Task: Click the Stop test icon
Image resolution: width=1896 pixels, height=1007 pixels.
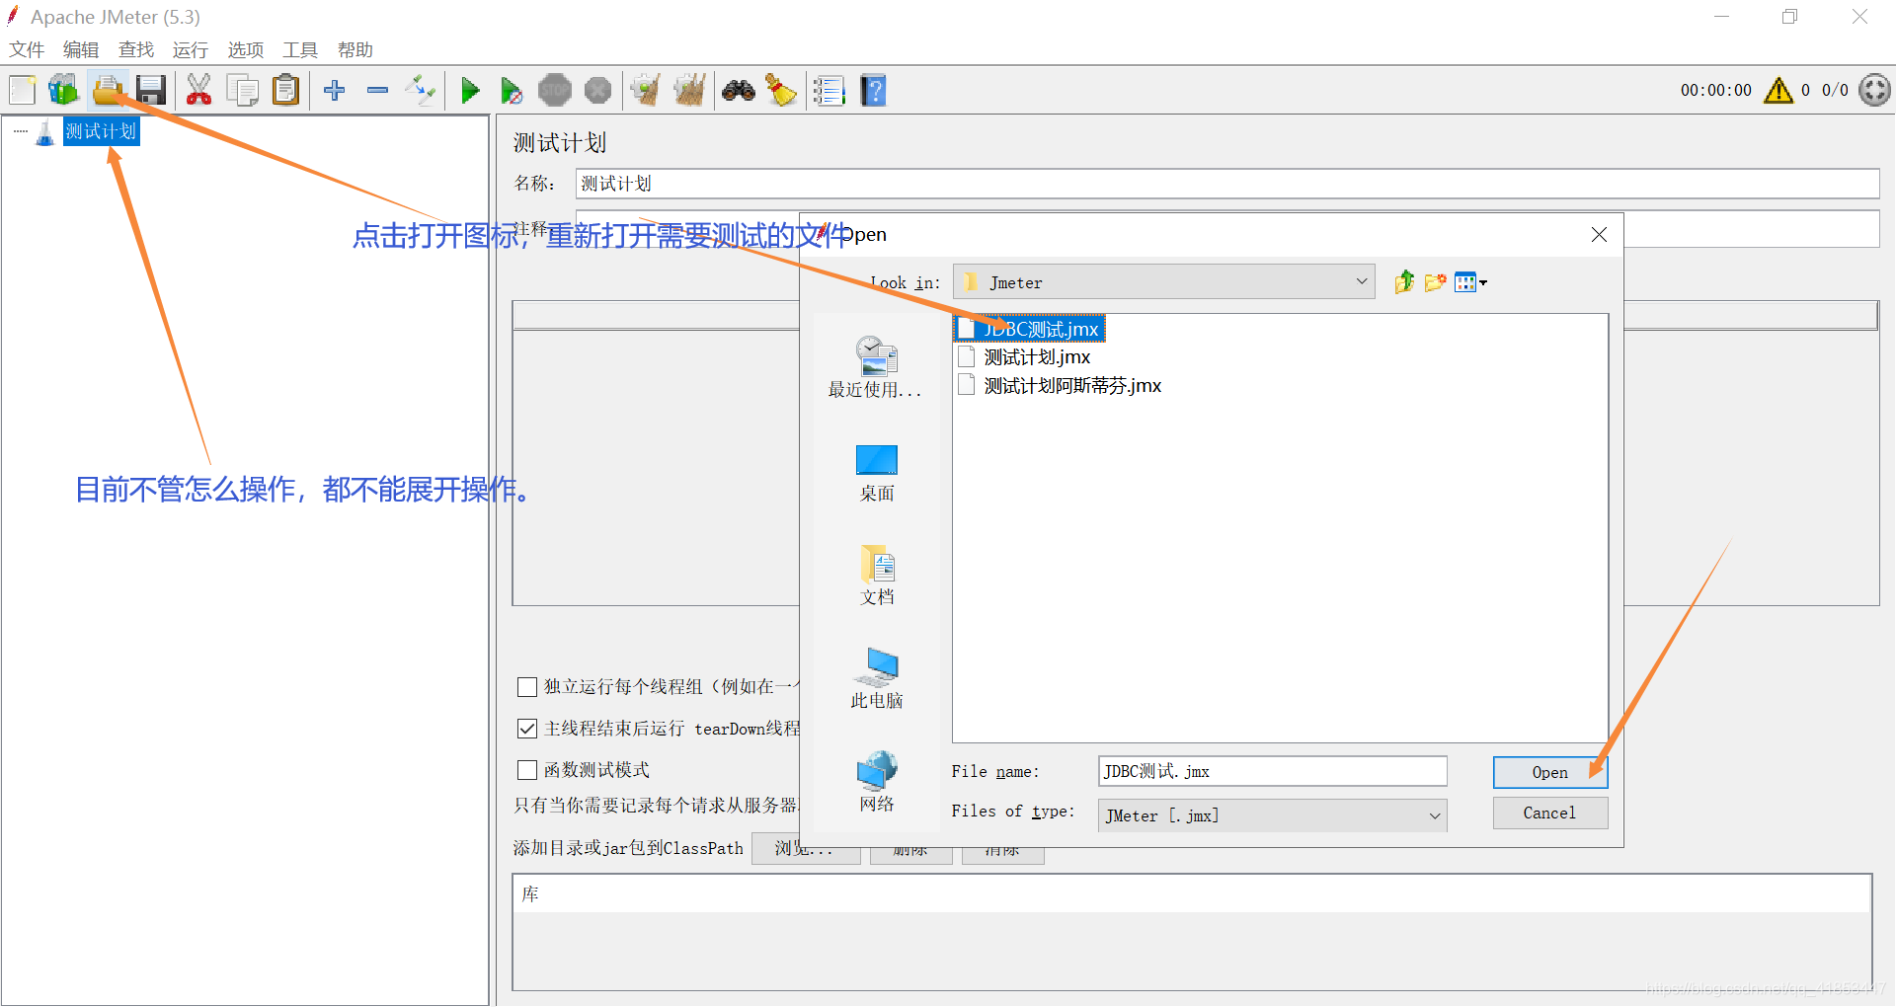Action: (x=555, y=91)
